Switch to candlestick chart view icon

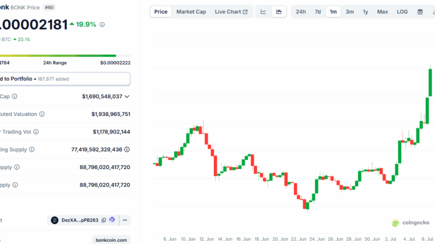(x=279, y=11)
